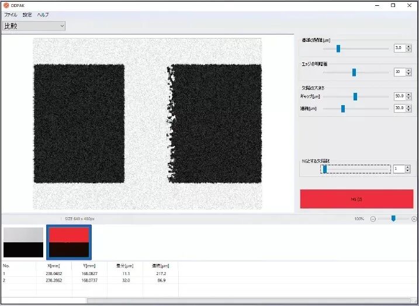Click the threshold value field showing 3.0

[400, 48]
